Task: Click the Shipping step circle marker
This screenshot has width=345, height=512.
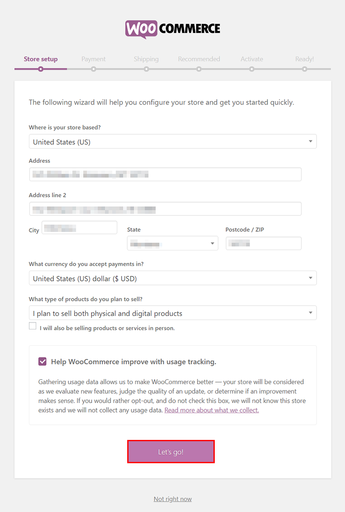Action: [146, 69]
